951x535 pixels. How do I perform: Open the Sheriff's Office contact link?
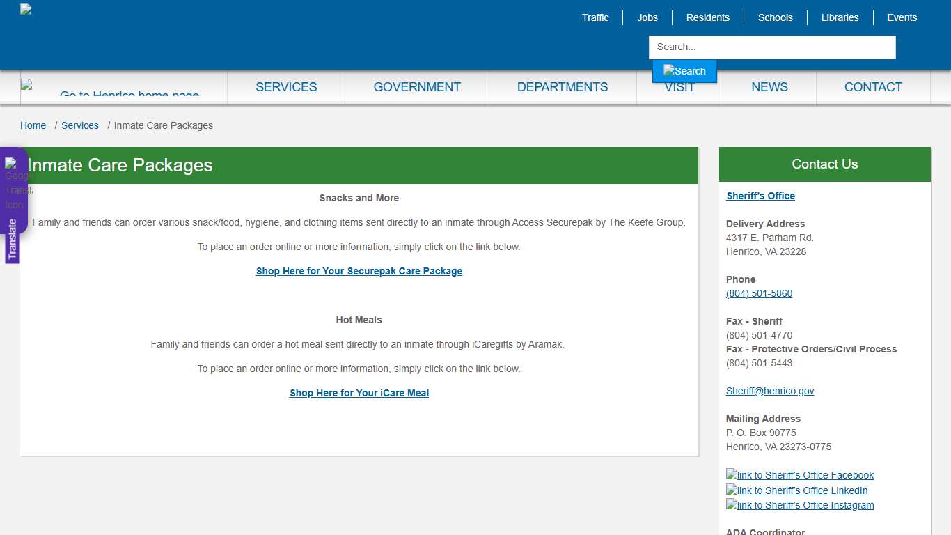click(x=760, y=196)
